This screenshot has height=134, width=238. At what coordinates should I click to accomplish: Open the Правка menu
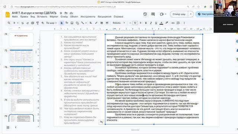pos(24,16)
